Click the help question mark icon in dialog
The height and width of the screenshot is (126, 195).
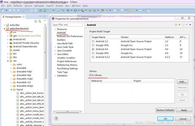tap(56, 118)
